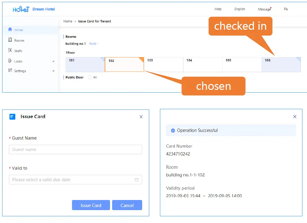Toggle the Public Door All checkbox

coord(90,77)
